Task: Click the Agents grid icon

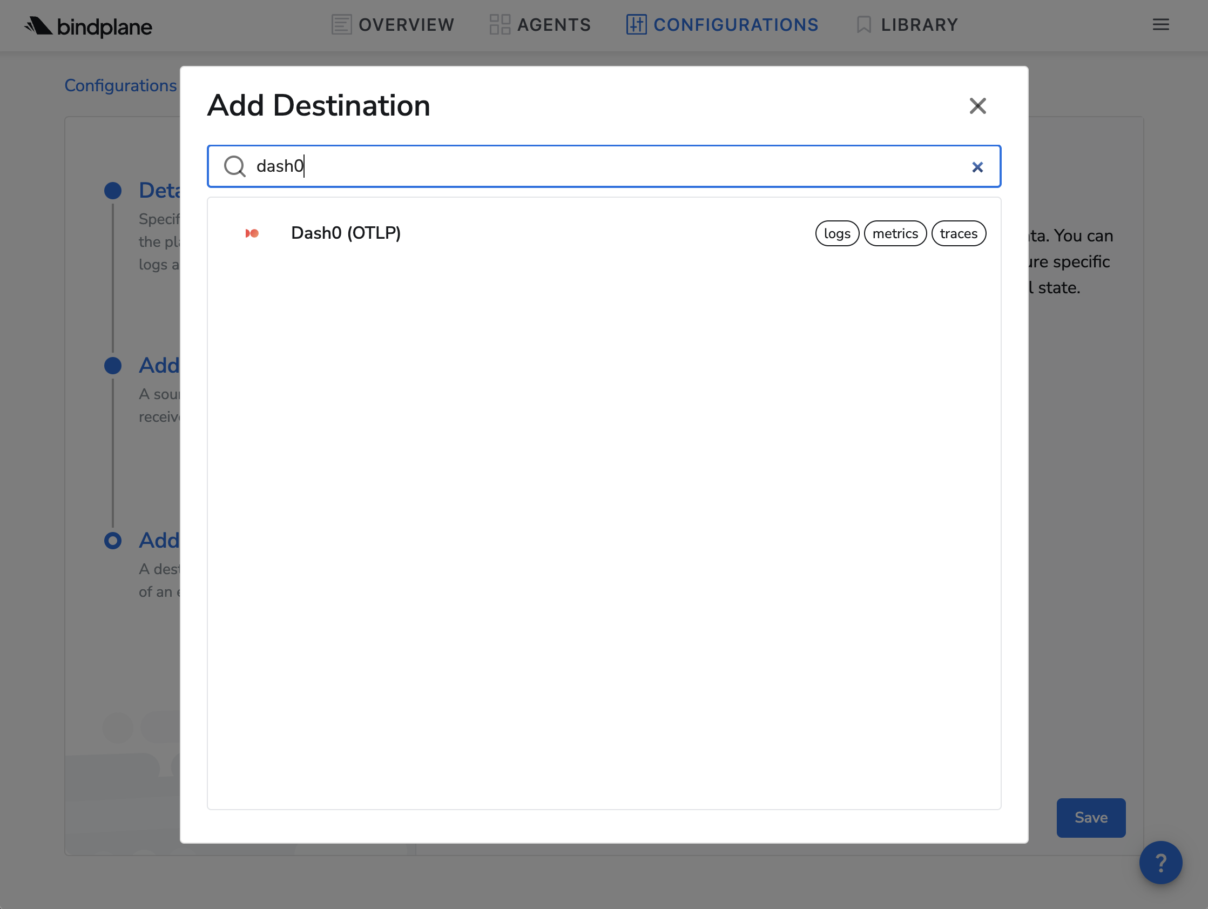Action: 499,25
